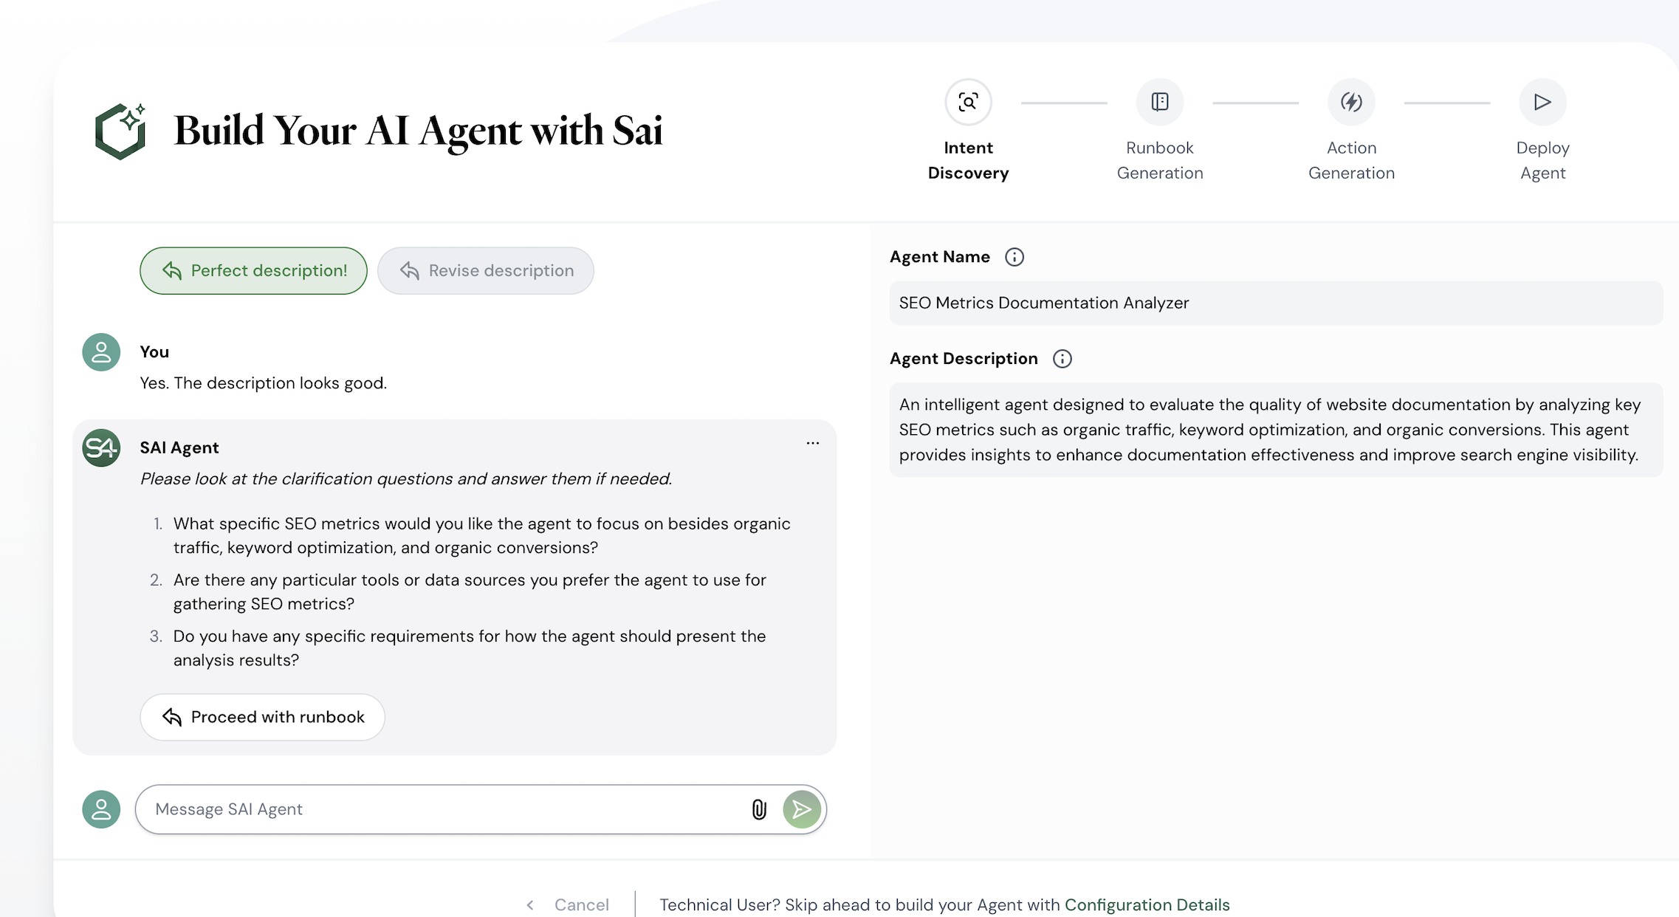Click the Agent Description label
This screenshot has width=1679, height=917.
click(x=964, y=359)
